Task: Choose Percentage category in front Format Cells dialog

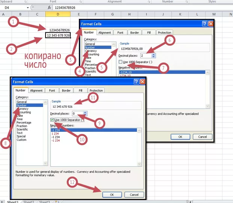Action: point(24,122)
